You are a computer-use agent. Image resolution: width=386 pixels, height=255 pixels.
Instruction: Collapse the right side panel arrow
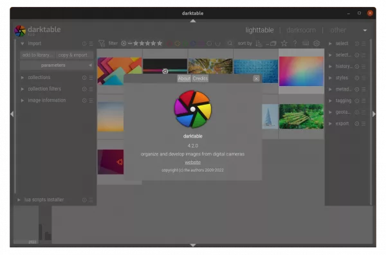click(374, 114)
